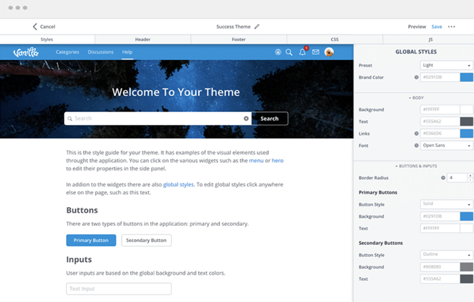Open the Primary Buttons Button Style dropdown

coord(446,204)
